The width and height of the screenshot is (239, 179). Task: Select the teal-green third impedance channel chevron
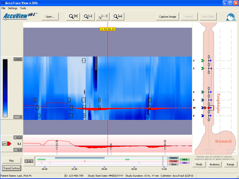(x=203, y=92)
